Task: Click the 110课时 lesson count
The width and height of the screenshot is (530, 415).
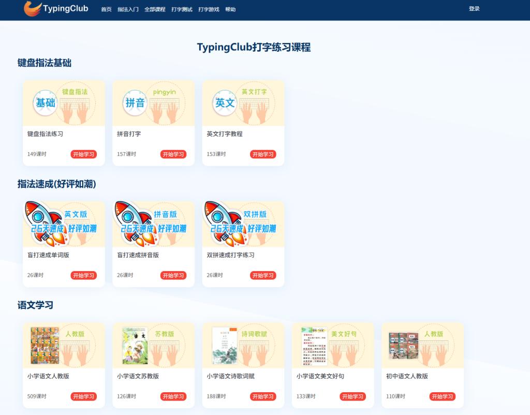Action: pyautogui.click(x=395, y=396)
